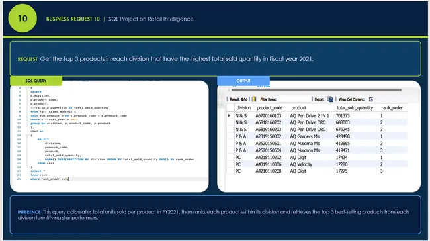
Task: Click code line 10 with fiscal_year filter
Action: click(x=54, y=119)
